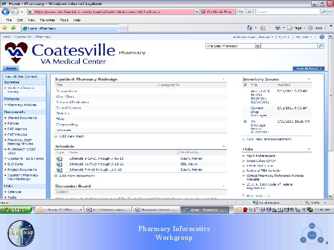Click the Favorites star icon
The height and width of the screenshot is (250, 334).
[5, 28]
